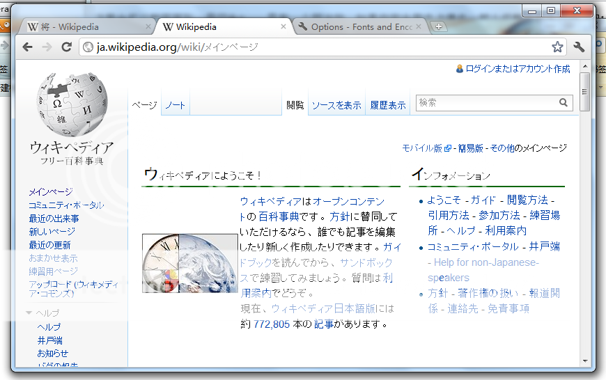Open 最近の出来事 sidebar link

[x=54, y=219]
